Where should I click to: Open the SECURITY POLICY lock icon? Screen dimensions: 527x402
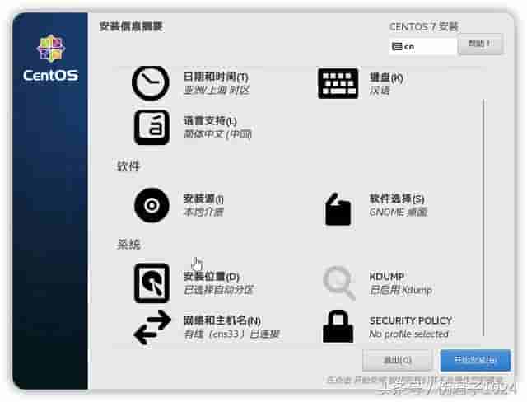[338, 326]
